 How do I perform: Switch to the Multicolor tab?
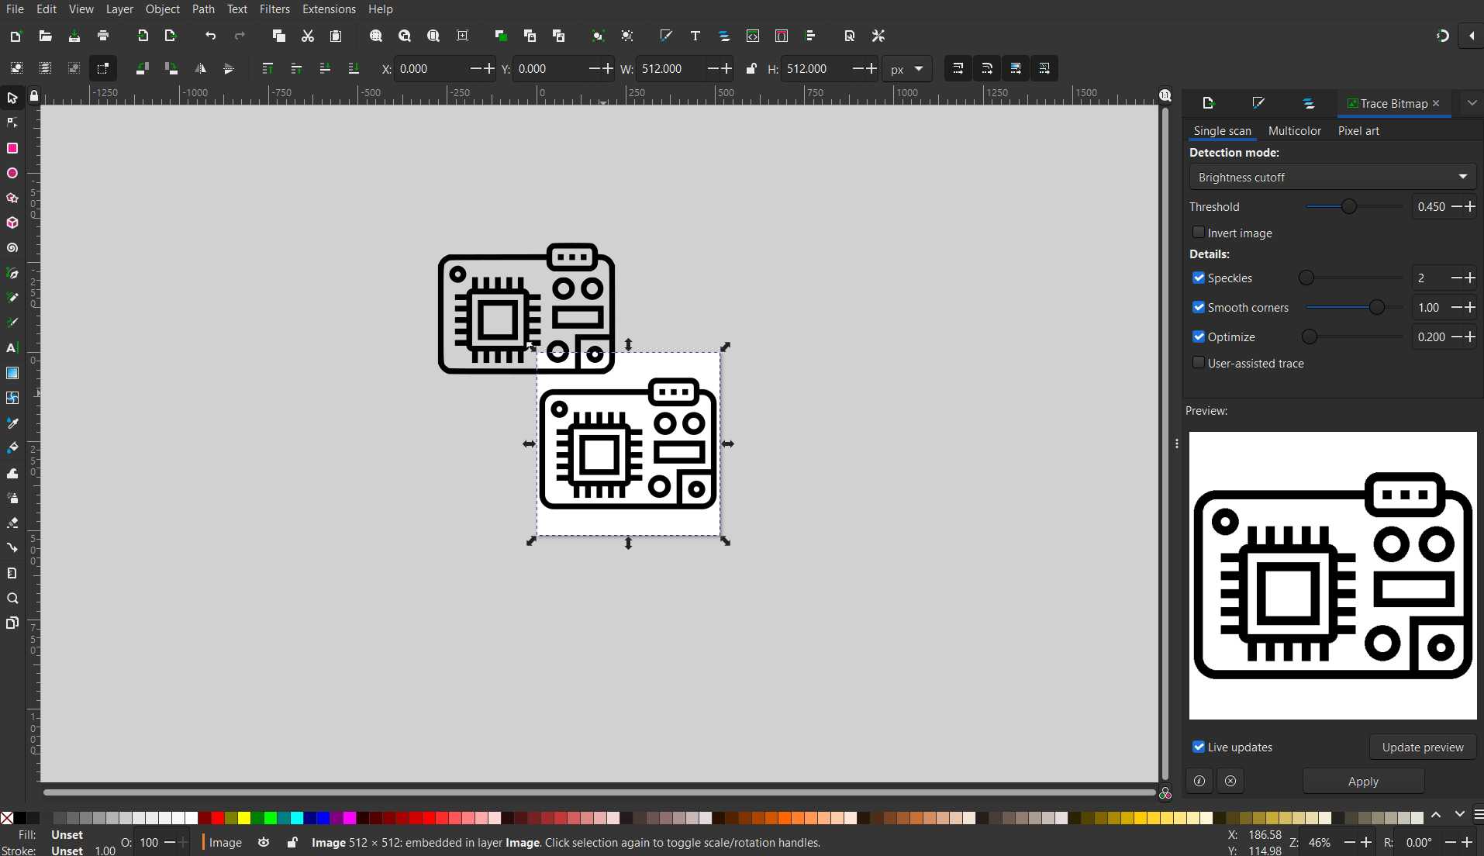click(1294, 130)
